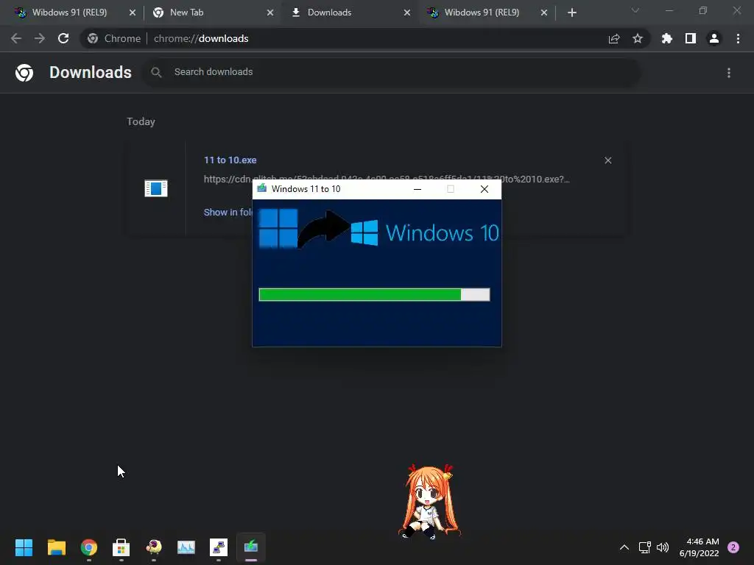The height and width of the screenshot is (565, 754).
Task: Show hidden system tray icons
Action: coord(624,547)
